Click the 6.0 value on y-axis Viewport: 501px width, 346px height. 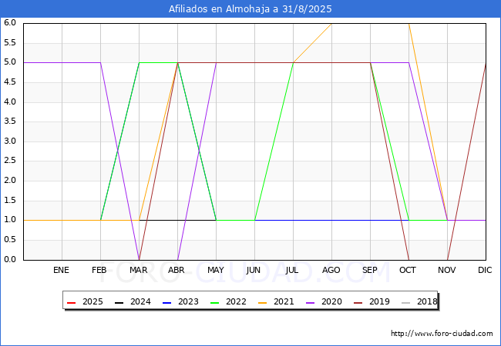[x=10, y=23]
